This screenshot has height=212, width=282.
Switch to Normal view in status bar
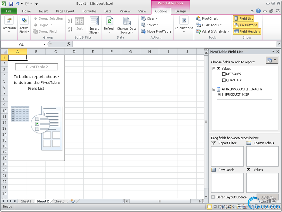[209, 207]
